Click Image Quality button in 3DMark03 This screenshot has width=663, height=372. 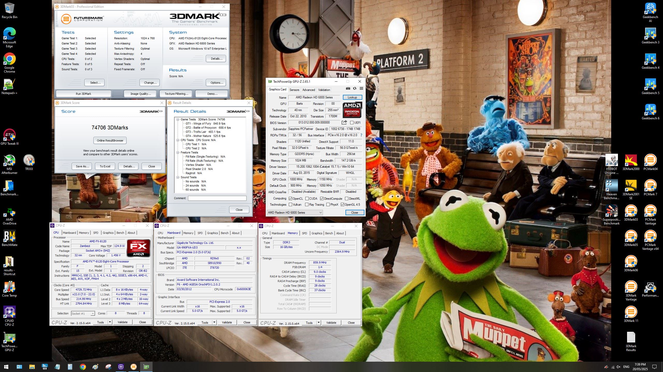(x=141, y=94)
